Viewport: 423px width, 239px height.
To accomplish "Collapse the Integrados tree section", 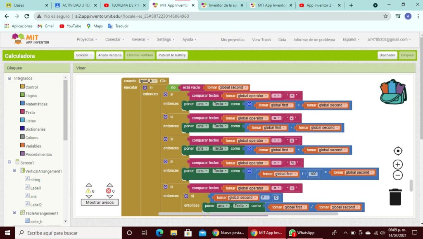I will (x=10, y=78).
